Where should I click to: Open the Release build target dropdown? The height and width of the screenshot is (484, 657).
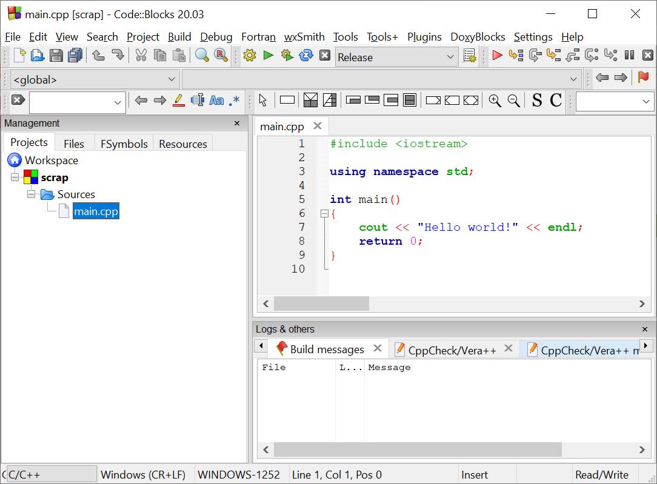tap(396, 57)
